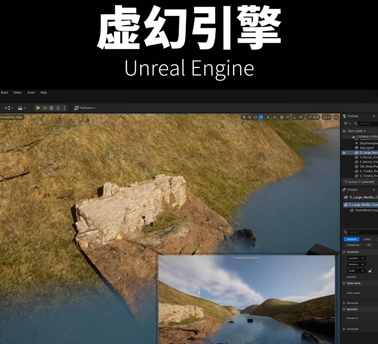Open the Scale dropdown
The width and height of the screenshot is (378, 344).
tap(356, 271)
